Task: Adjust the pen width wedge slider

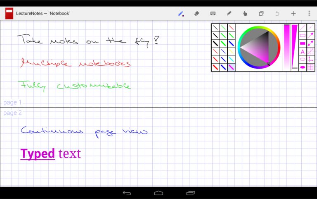Action: click(295, 47)
